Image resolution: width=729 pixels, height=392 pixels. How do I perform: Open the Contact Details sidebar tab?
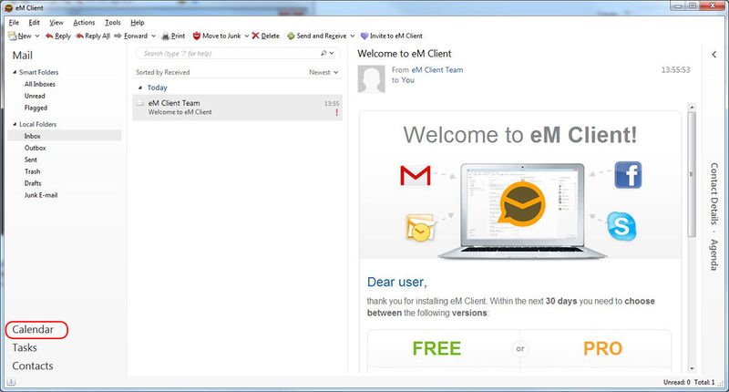point(714,193)
